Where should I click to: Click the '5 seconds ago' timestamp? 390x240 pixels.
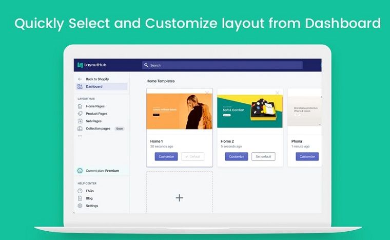(x=231, y=146)
